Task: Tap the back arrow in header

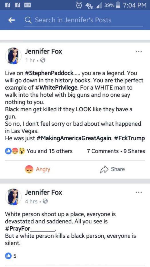Action: click(11, 20)
